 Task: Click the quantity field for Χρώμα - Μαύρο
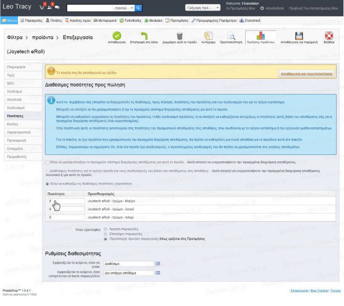66,201
